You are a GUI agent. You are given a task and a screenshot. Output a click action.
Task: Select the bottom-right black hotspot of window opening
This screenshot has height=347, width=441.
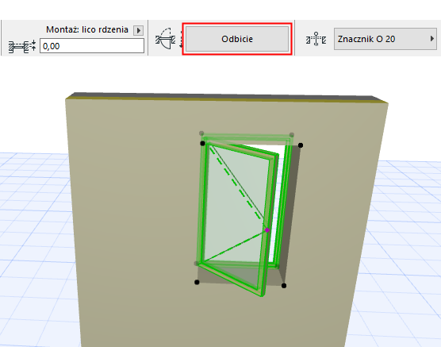coord(284,286)
